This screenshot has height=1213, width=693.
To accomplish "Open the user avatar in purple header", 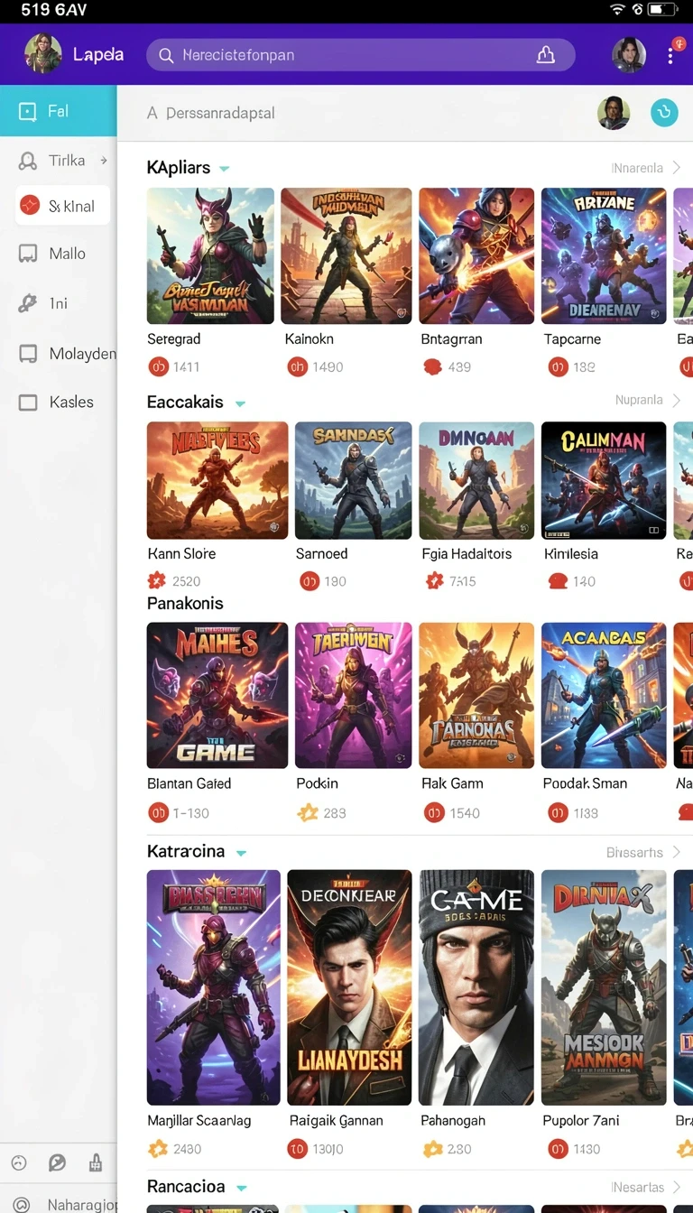I will pos(629,55).
